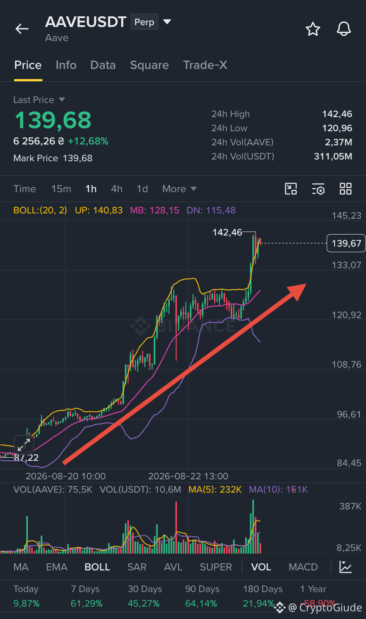
Task: Tap the 24h Low value 120,96
Action: point(337,128)
